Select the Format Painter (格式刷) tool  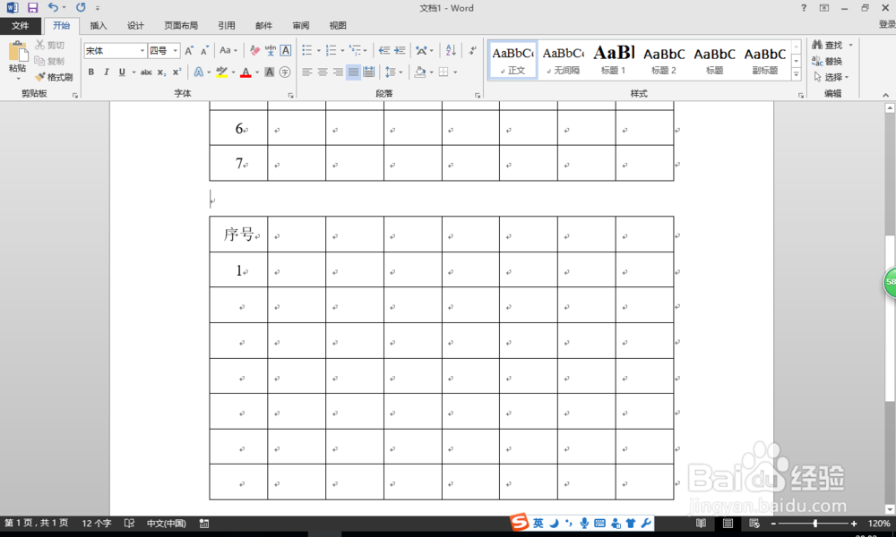coord(54,76)
